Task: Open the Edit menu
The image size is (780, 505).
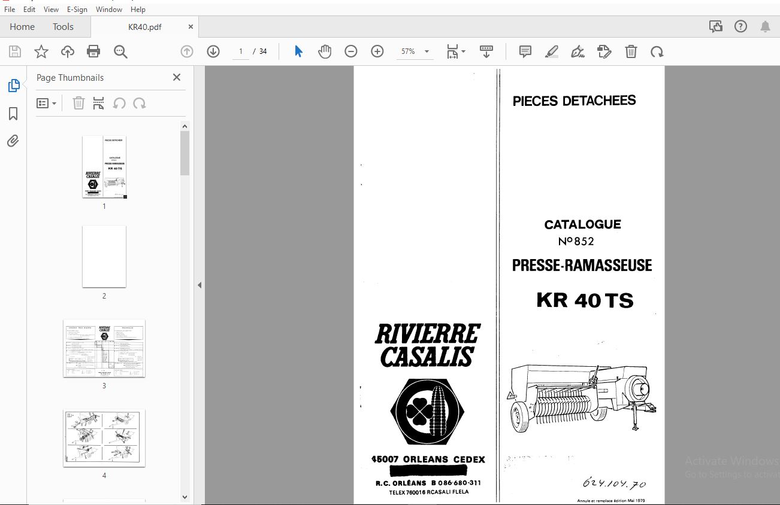Action: pos(29,10)
